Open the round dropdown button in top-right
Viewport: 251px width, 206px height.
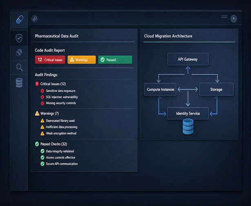coord(233,19)
